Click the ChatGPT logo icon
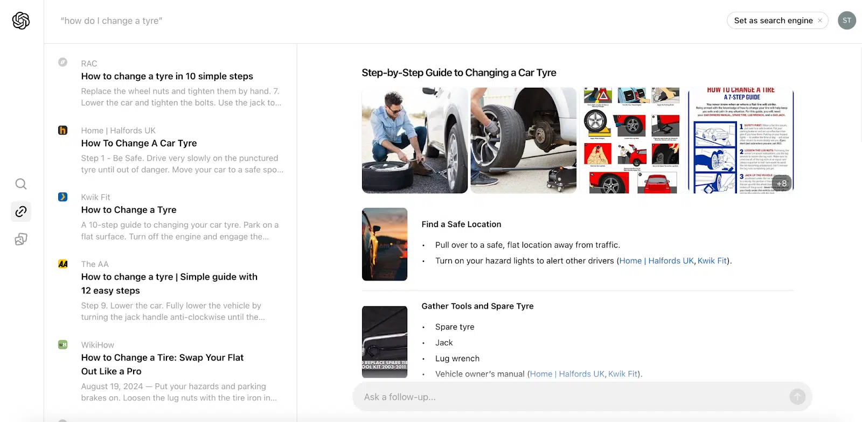 21,21
